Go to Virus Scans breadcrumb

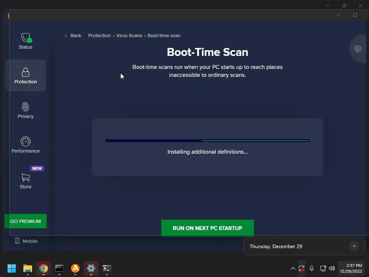(129, 36)
